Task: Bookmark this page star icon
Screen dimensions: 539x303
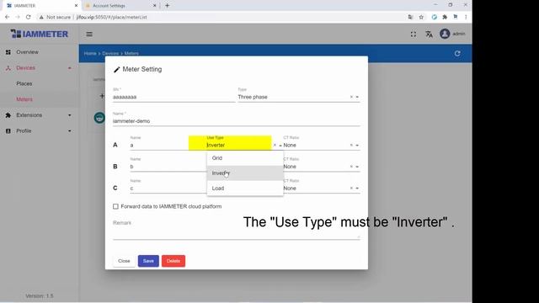Action: click(x=421, y=17)
